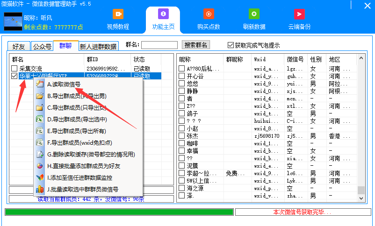Click the member list scroll up arrow
This screenshot has height=226, width=375.
(x=361, y=58)
